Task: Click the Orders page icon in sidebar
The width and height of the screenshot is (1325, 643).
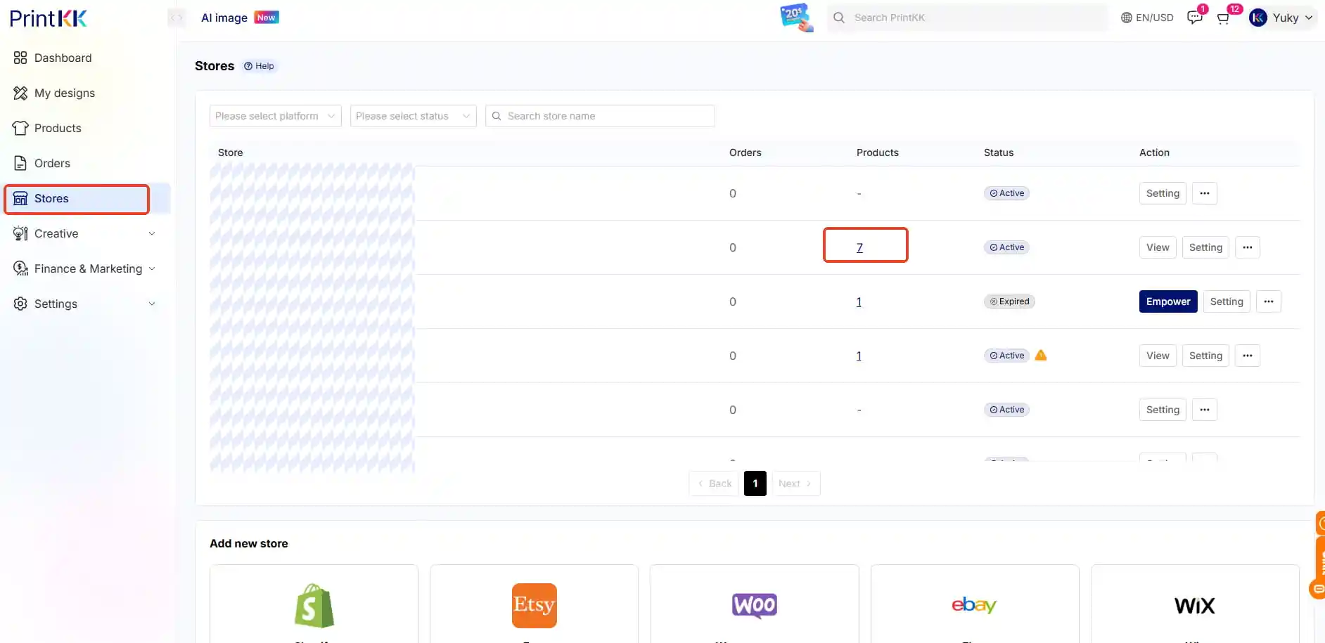Action: (x=20, y=162)
